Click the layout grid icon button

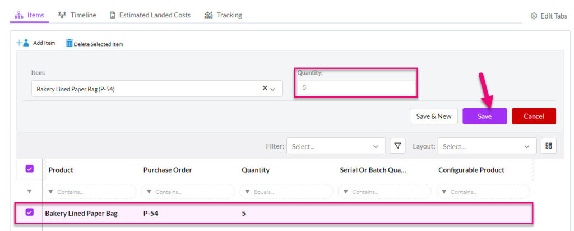tap(548, 146)
